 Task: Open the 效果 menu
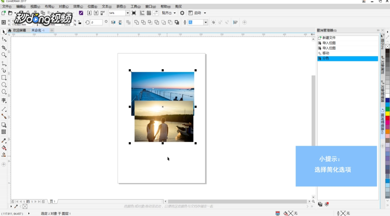click(78, 6)
